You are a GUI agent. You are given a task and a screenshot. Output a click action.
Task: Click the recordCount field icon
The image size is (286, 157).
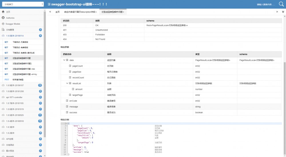(70, 77)
